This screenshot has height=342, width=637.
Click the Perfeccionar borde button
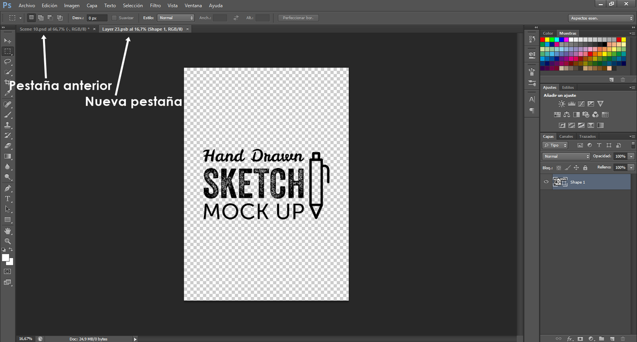[x=297, y=18]
